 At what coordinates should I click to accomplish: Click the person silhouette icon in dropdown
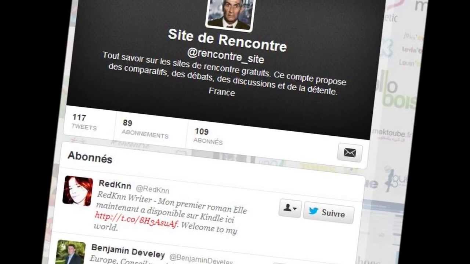click(287, 208)
